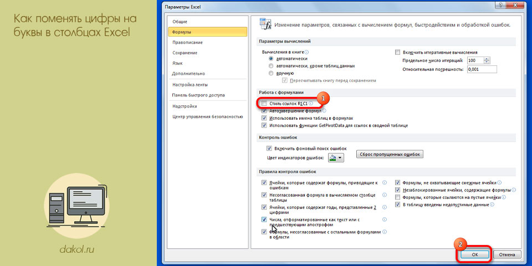532x266 pixels.
Task: Click info icon for error formulas rule
Action: [385, 182]
